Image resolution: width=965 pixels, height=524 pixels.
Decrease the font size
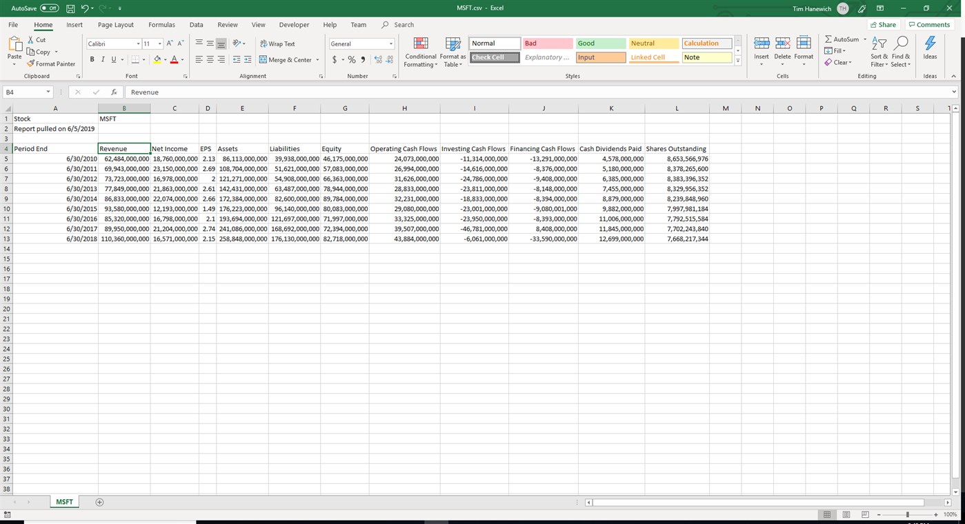click(180, 43)
